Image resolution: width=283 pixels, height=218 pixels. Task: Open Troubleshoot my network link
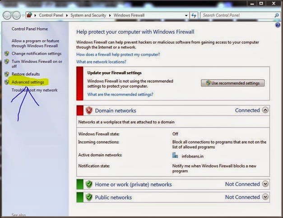[34, 90]
